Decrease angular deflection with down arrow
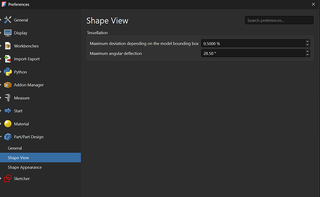Screen dimensions: 320x197 point(307,55)
